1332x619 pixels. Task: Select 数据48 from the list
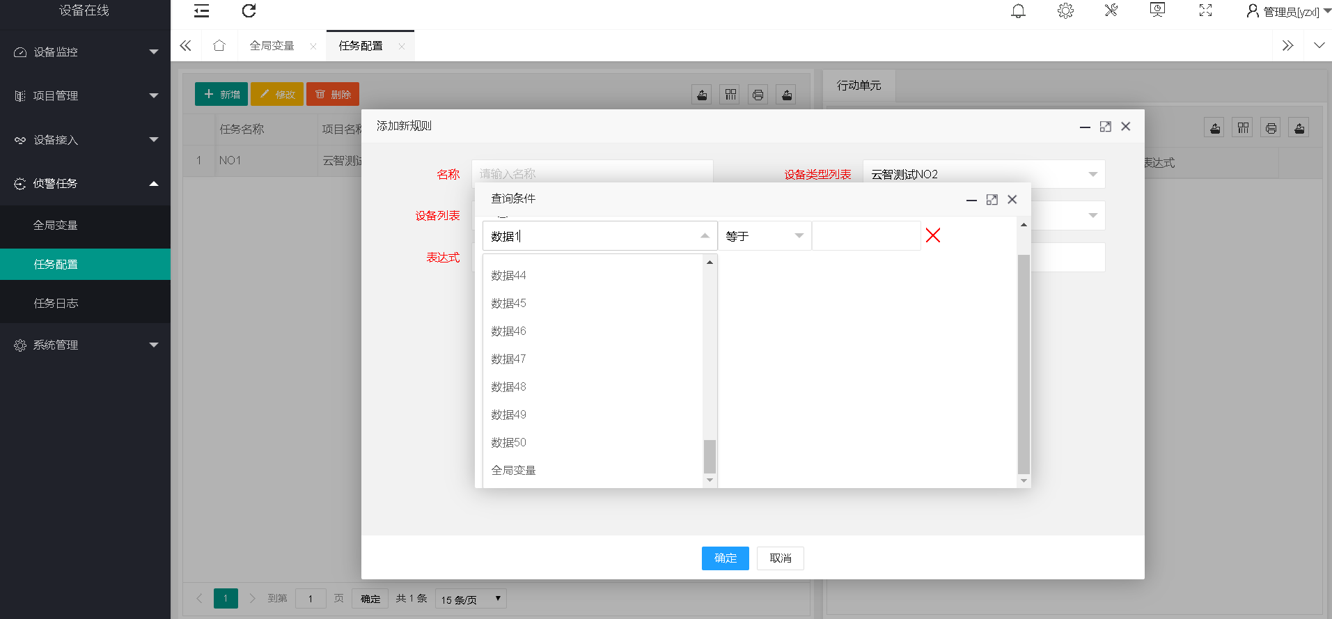pos(594,386)
